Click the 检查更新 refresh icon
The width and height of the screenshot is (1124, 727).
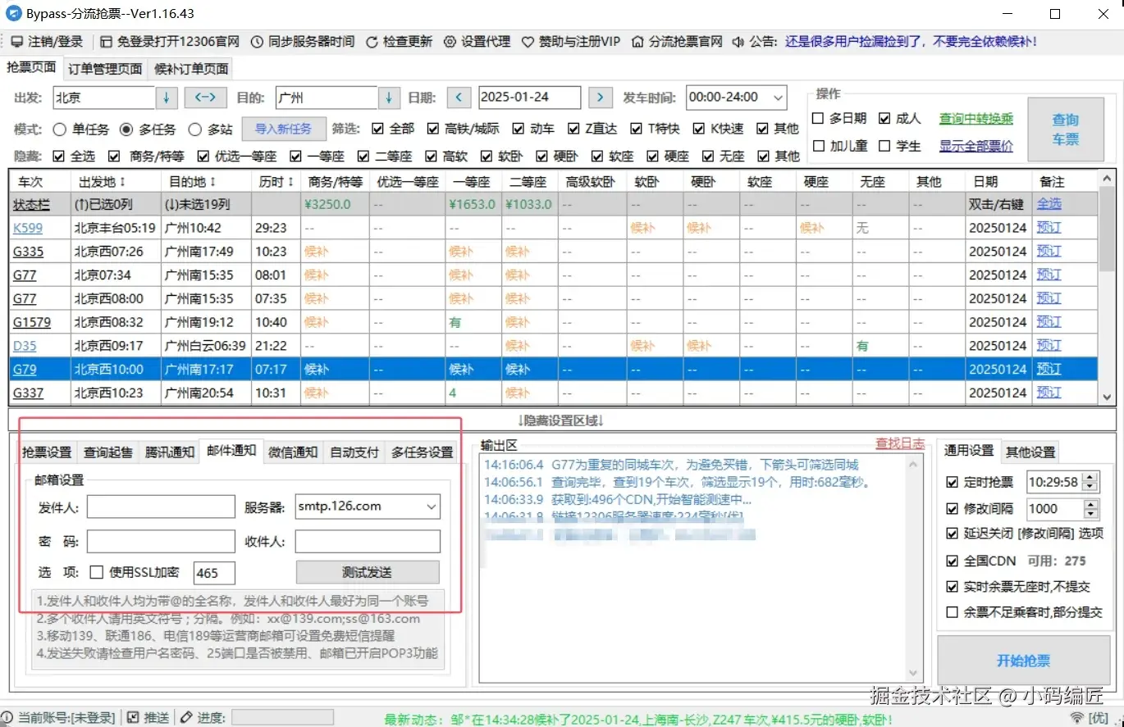coord(372,42)
